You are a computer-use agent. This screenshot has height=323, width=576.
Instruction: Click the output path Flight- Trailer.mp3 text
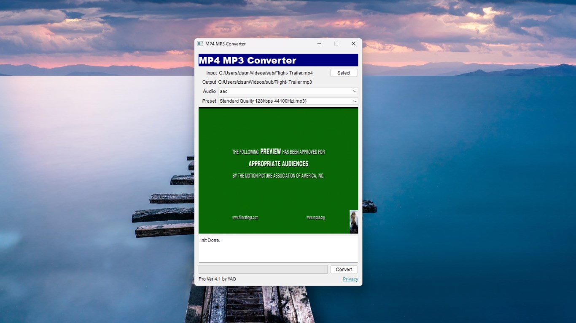click(x=265, y=82)
